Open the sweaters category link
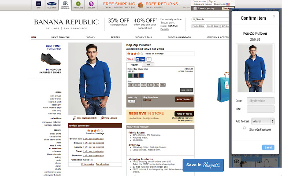 point(57,149)
